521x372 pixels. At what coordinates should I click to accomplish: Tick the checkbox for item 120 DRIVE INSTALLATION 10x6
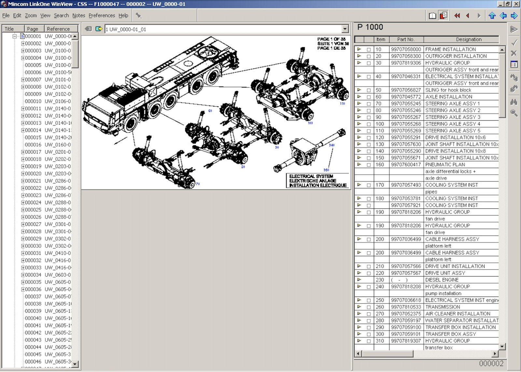[369, 138]
